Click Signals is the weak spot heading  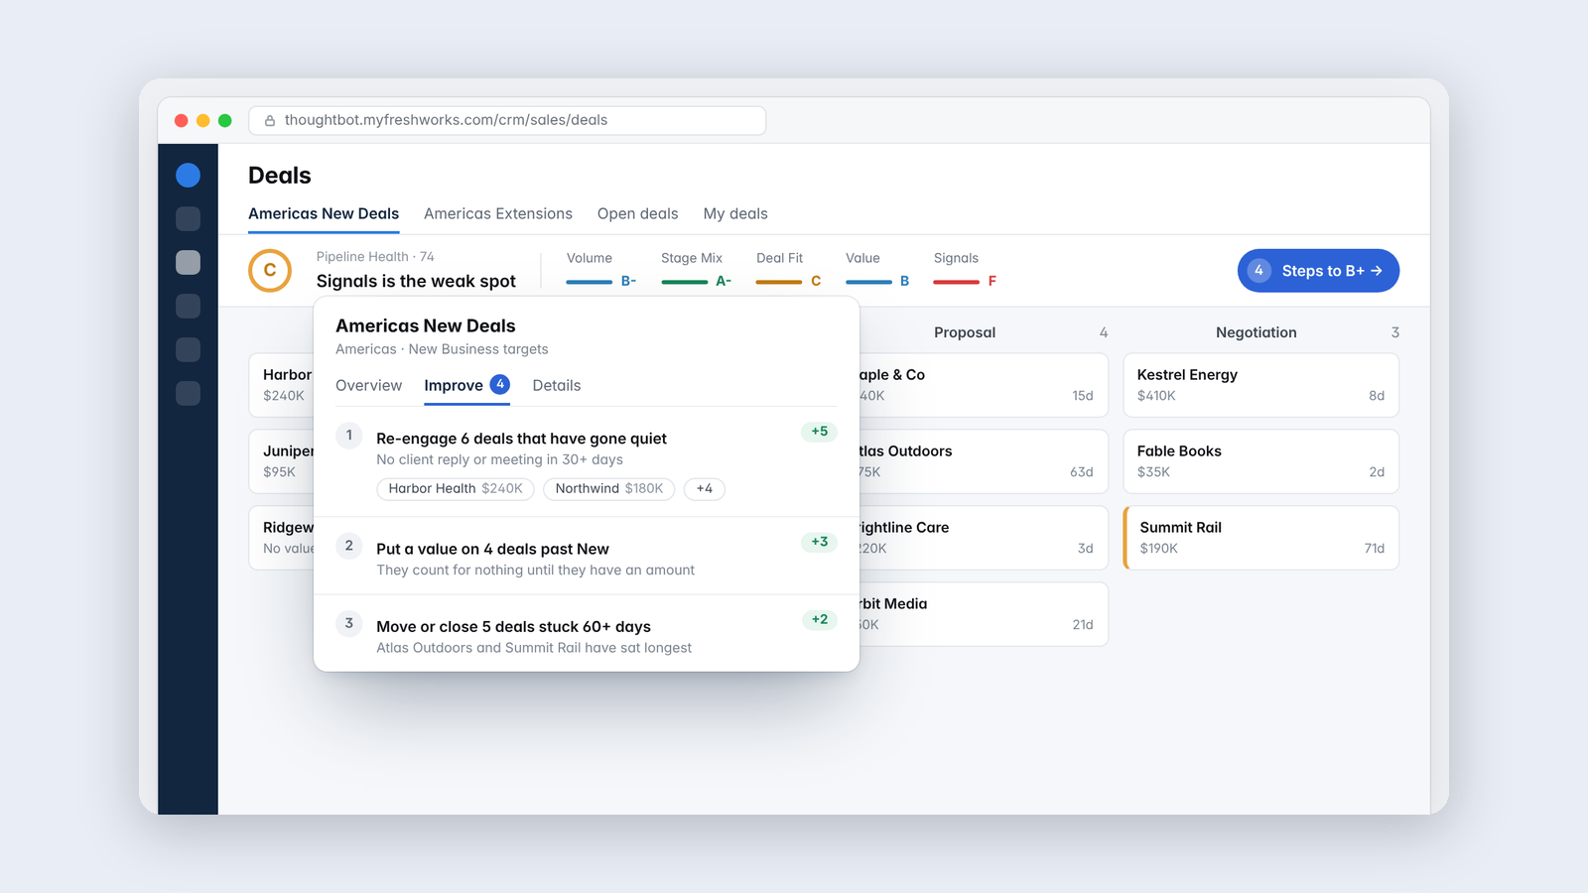[x=416, y=282]
